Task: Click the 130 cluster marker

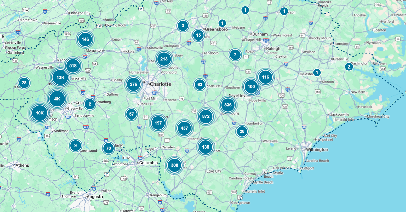Action: coord(206,147)
